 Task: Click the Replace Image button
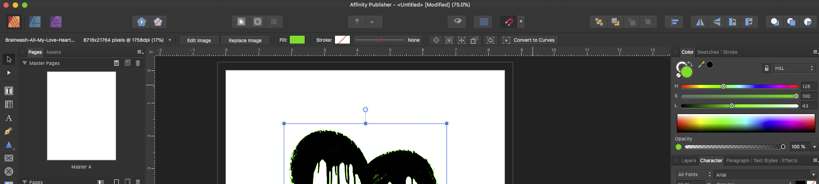coord(245,40)
